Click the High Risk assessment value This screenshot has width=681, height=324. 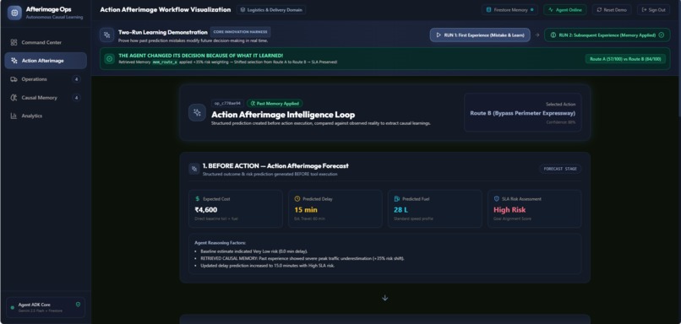click(509, 210)
